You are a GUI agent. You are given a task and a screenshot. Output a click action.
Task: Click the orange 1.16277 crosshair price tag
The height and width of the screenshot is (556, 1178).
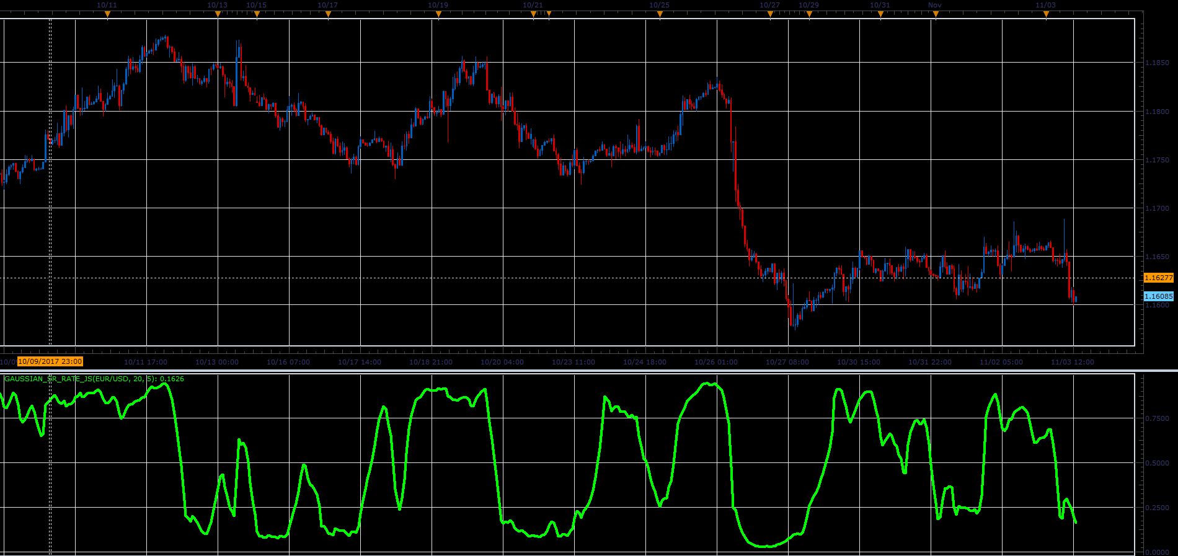tap(1158, 278)
